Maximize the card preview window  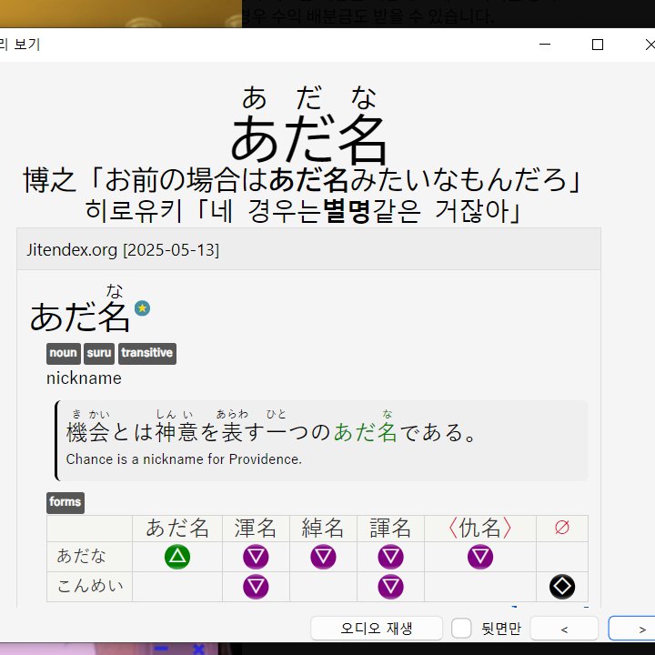click(598, 45)
